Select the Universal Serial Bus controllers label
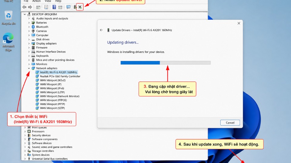The height and width of the screenshot is (163, 291). click(50, 159)
